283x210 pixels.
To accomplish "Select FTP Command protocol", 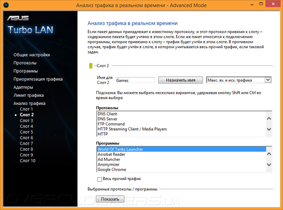I will pos(181,124).
